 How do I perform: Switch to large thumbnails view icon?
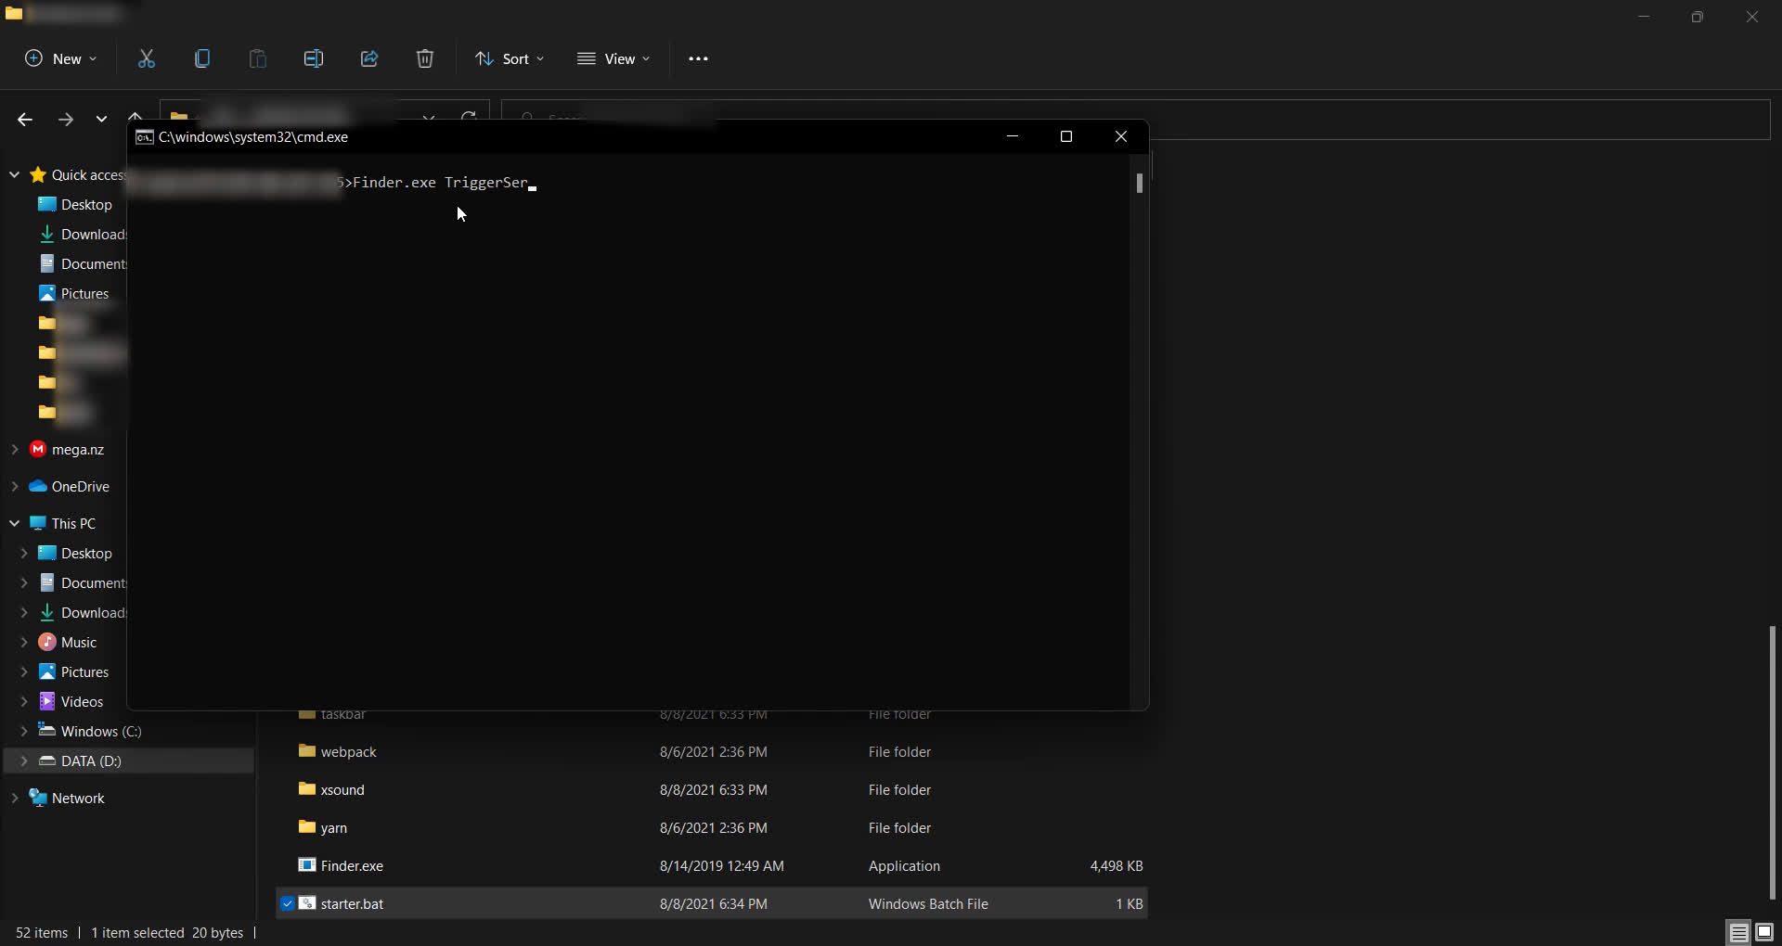[x=1764, y=932]
